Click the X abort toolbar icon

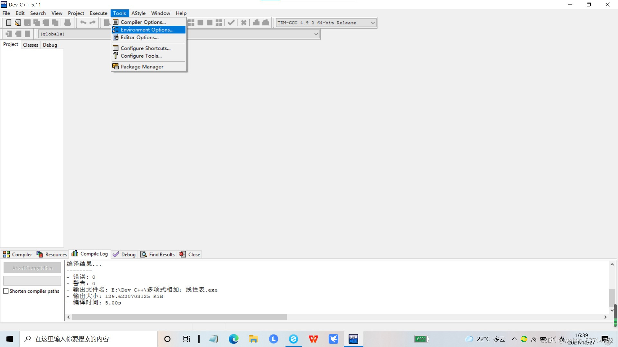(x=244, y=22)
